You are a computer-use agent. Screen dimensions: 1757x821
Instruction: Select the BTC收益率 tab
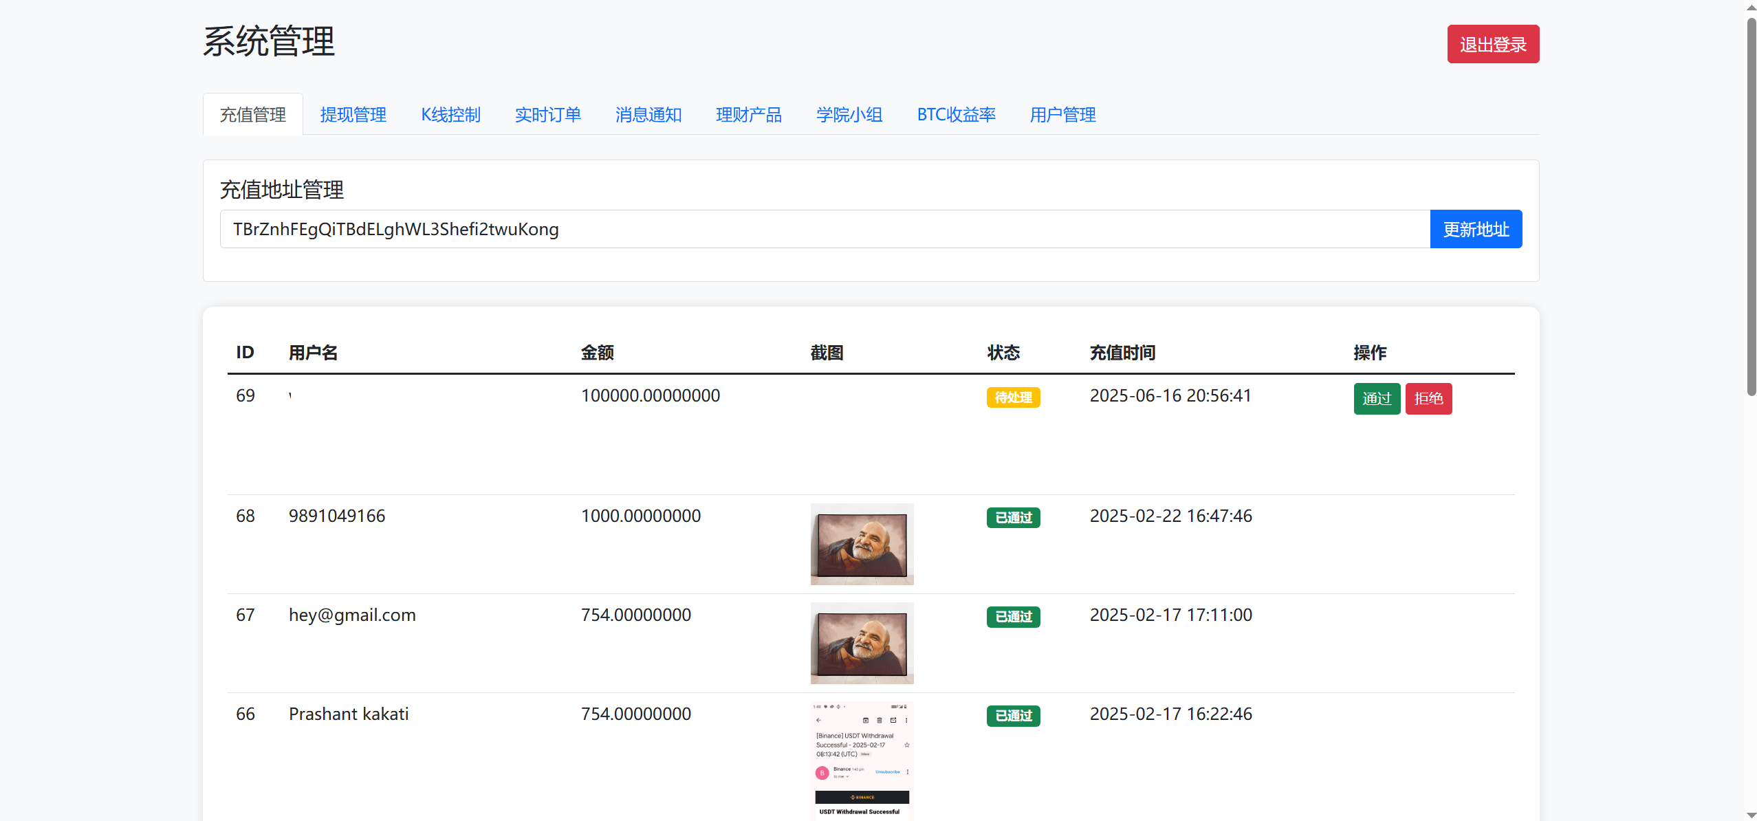956,115
